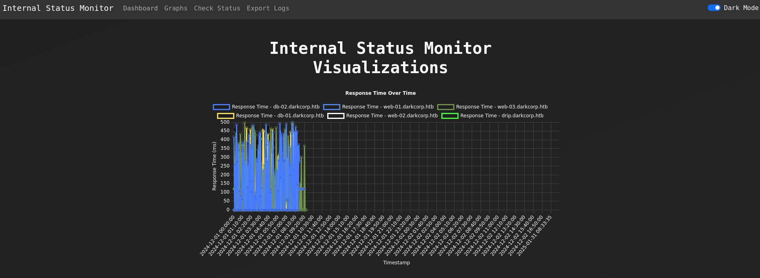The height and width of the screenshot is (278, 760).
Task: Go to the Graphs page
Action: tap(175, 8)
